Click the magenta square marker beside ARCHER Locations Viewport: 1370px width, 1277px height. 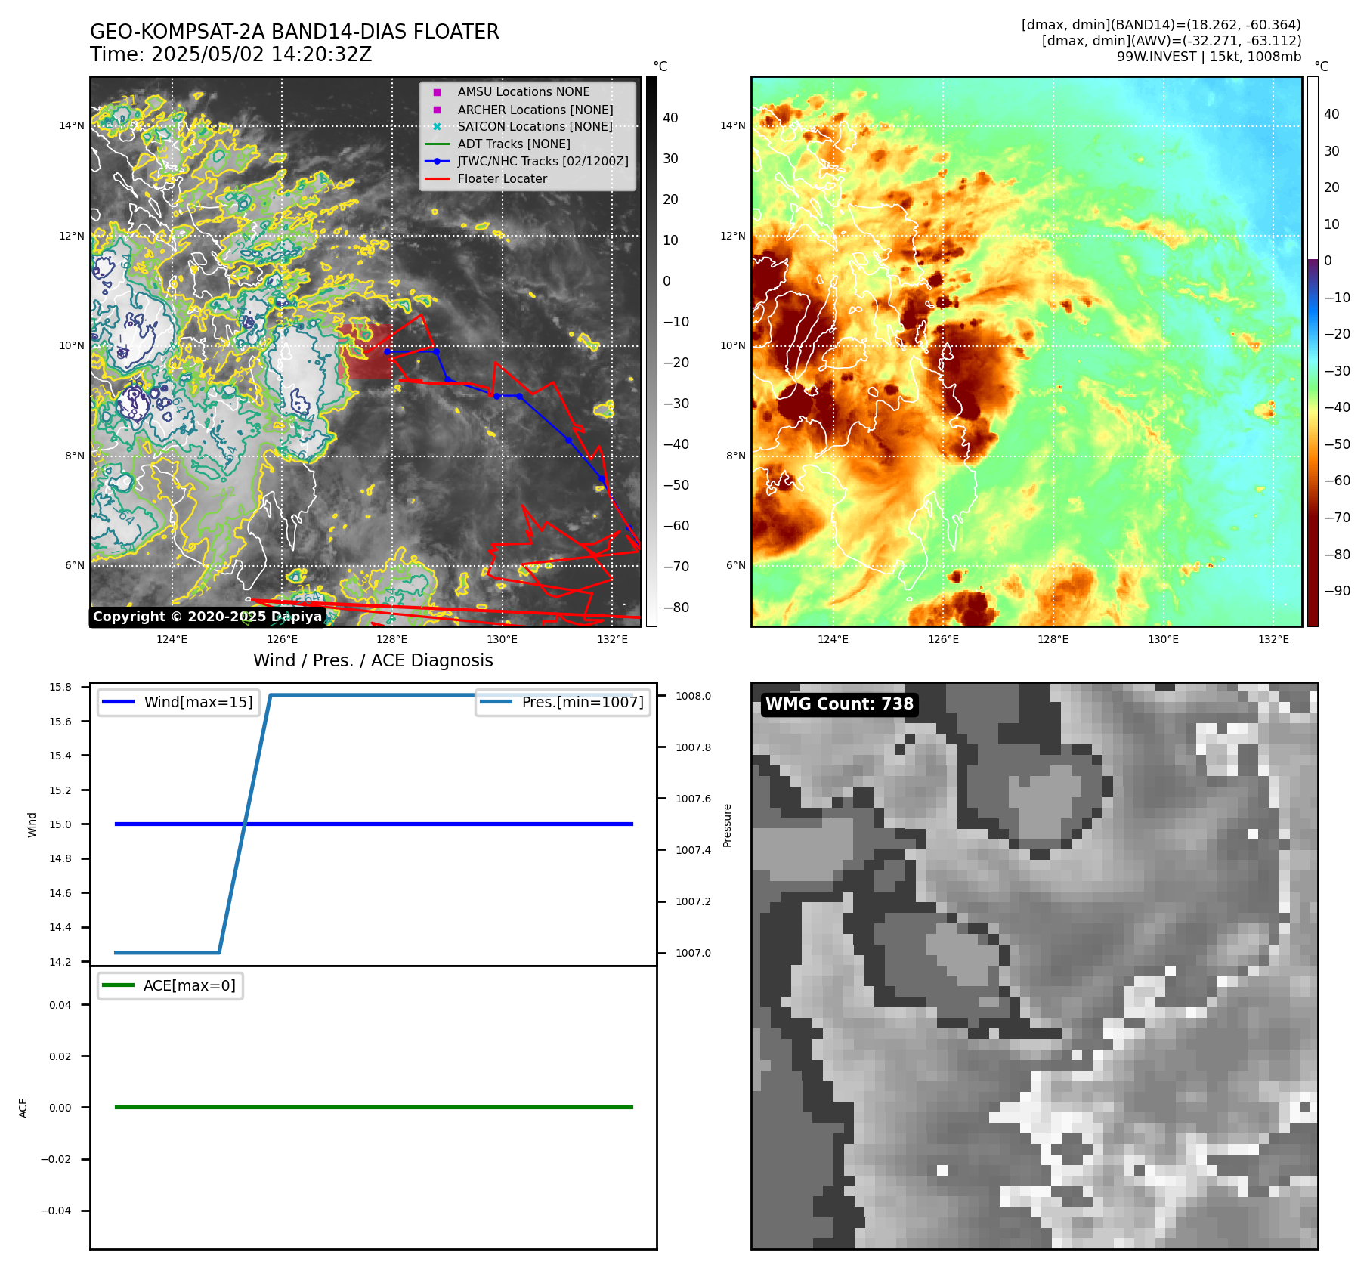click(437, 110)
